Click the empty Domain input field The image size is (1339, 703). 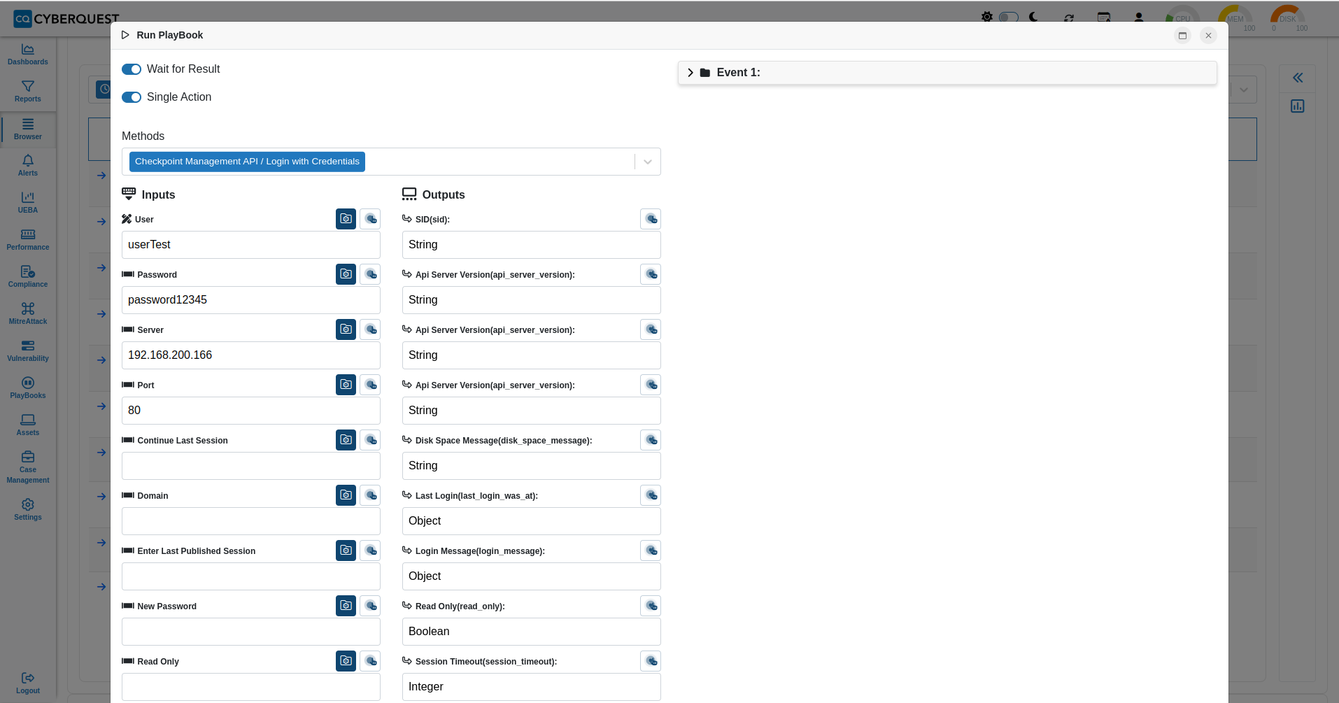coord(251,521)
